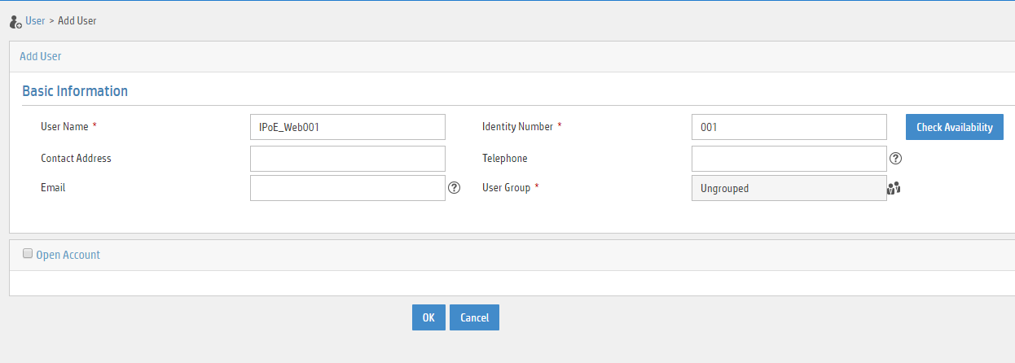Image resolution: width=1015 pixels, height=363 pixels.
Task: Click the Identity Number field label
Action: [x=517, y=127]
